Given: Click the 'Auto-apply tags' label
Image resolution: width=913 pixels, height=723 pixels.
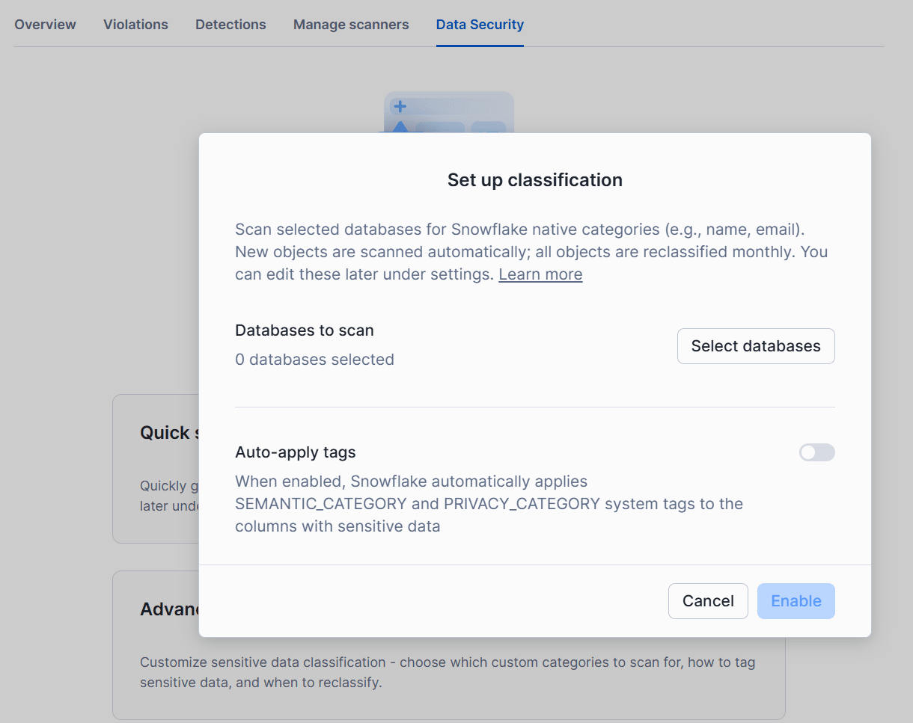Looking at the screenshot, I should coord(296,452).
